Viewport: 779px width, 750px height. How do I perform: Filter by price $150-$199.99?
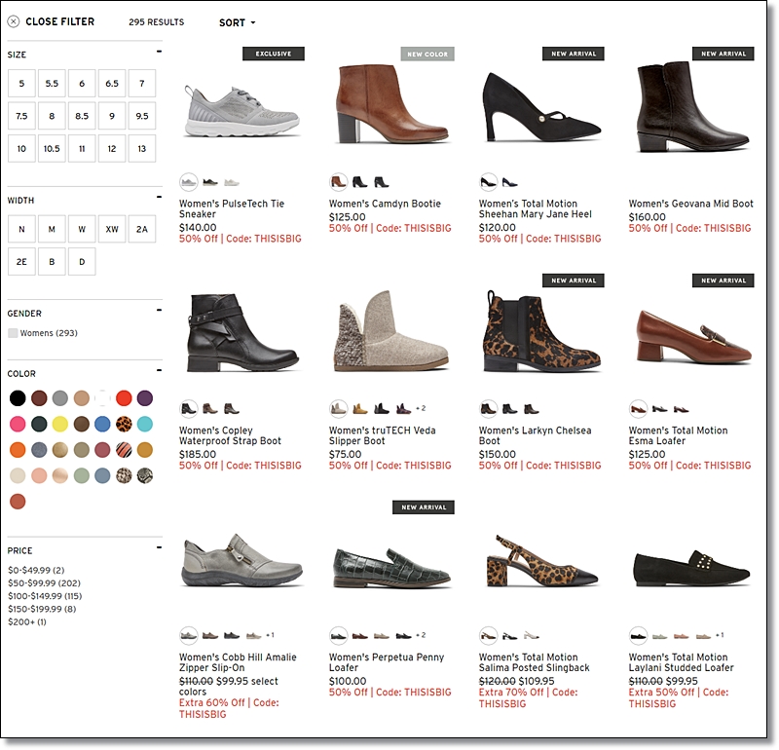(x=42, y=609)
